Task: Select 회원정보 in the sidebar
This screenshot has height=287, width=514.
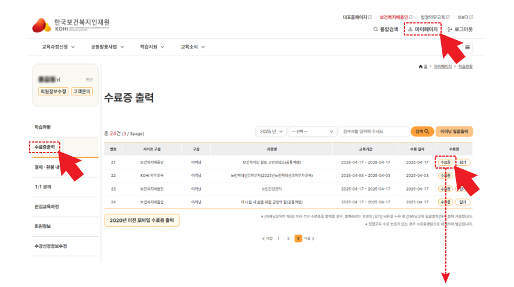Action: 42,227
